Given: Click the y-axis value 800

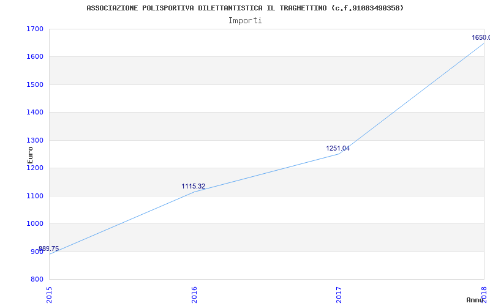Looking at the screenshot, I should [x=37, y=280].
